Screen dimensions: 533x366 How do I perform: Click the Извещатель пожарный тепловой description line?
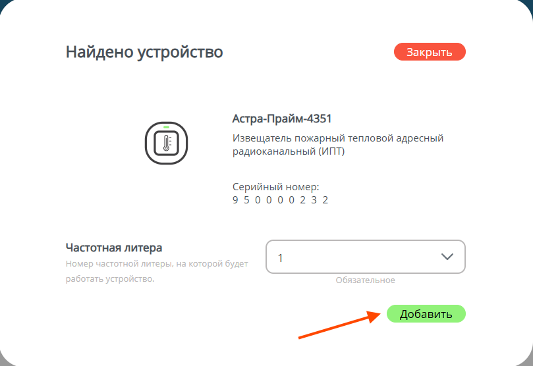[x=338, y=138]
